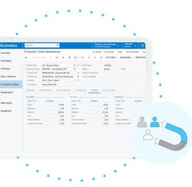Click the Notes button
Screen dimensions: 192x187
click(x=97, y=52)
